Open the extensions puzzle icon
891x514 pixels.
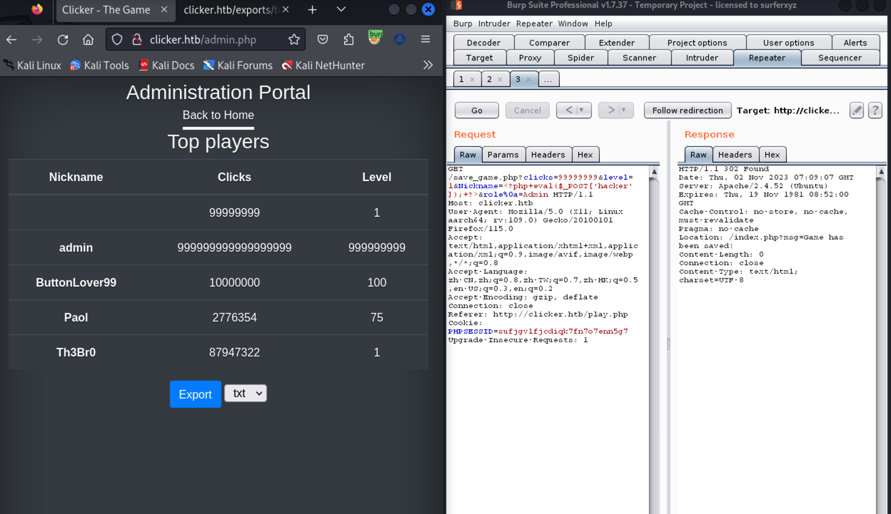349,40
